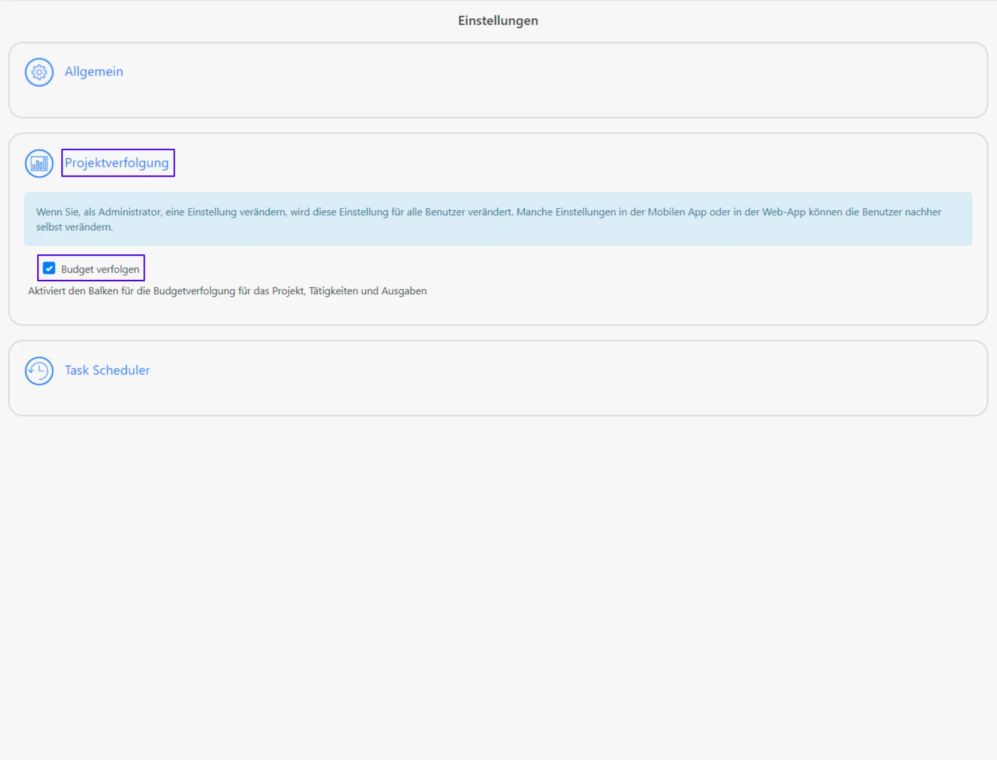Screen dimensions: 997x760
Task: Expand the Task Scheduler section heading
Action: [107, 371]
